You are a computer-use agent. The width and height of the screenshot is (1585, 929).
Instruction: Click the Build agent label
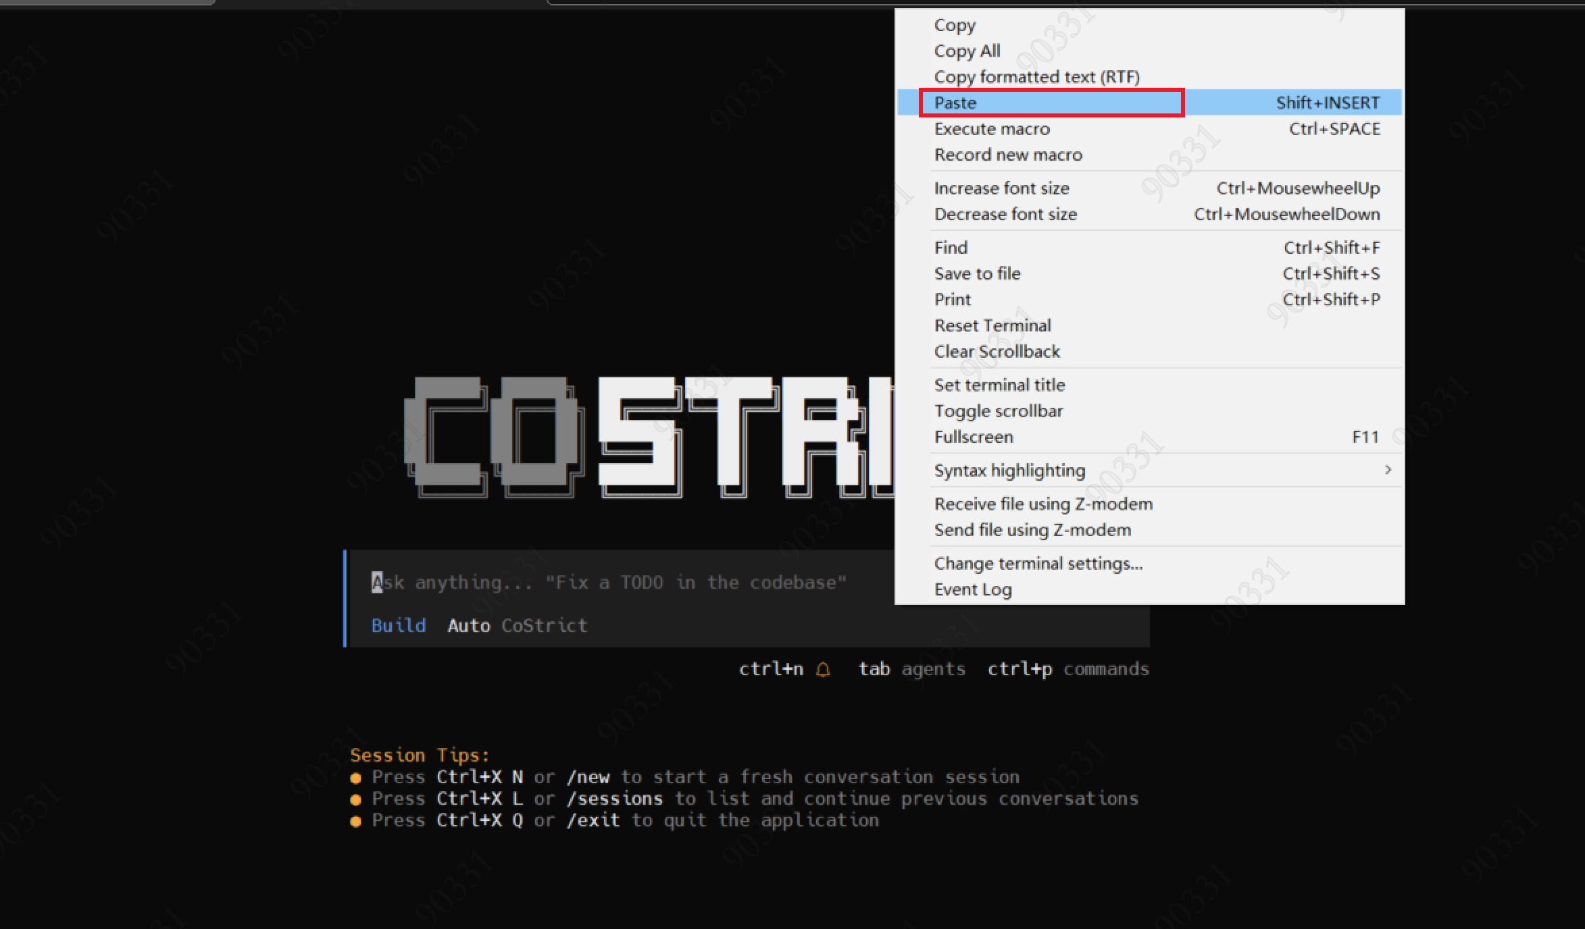[399, 625]
